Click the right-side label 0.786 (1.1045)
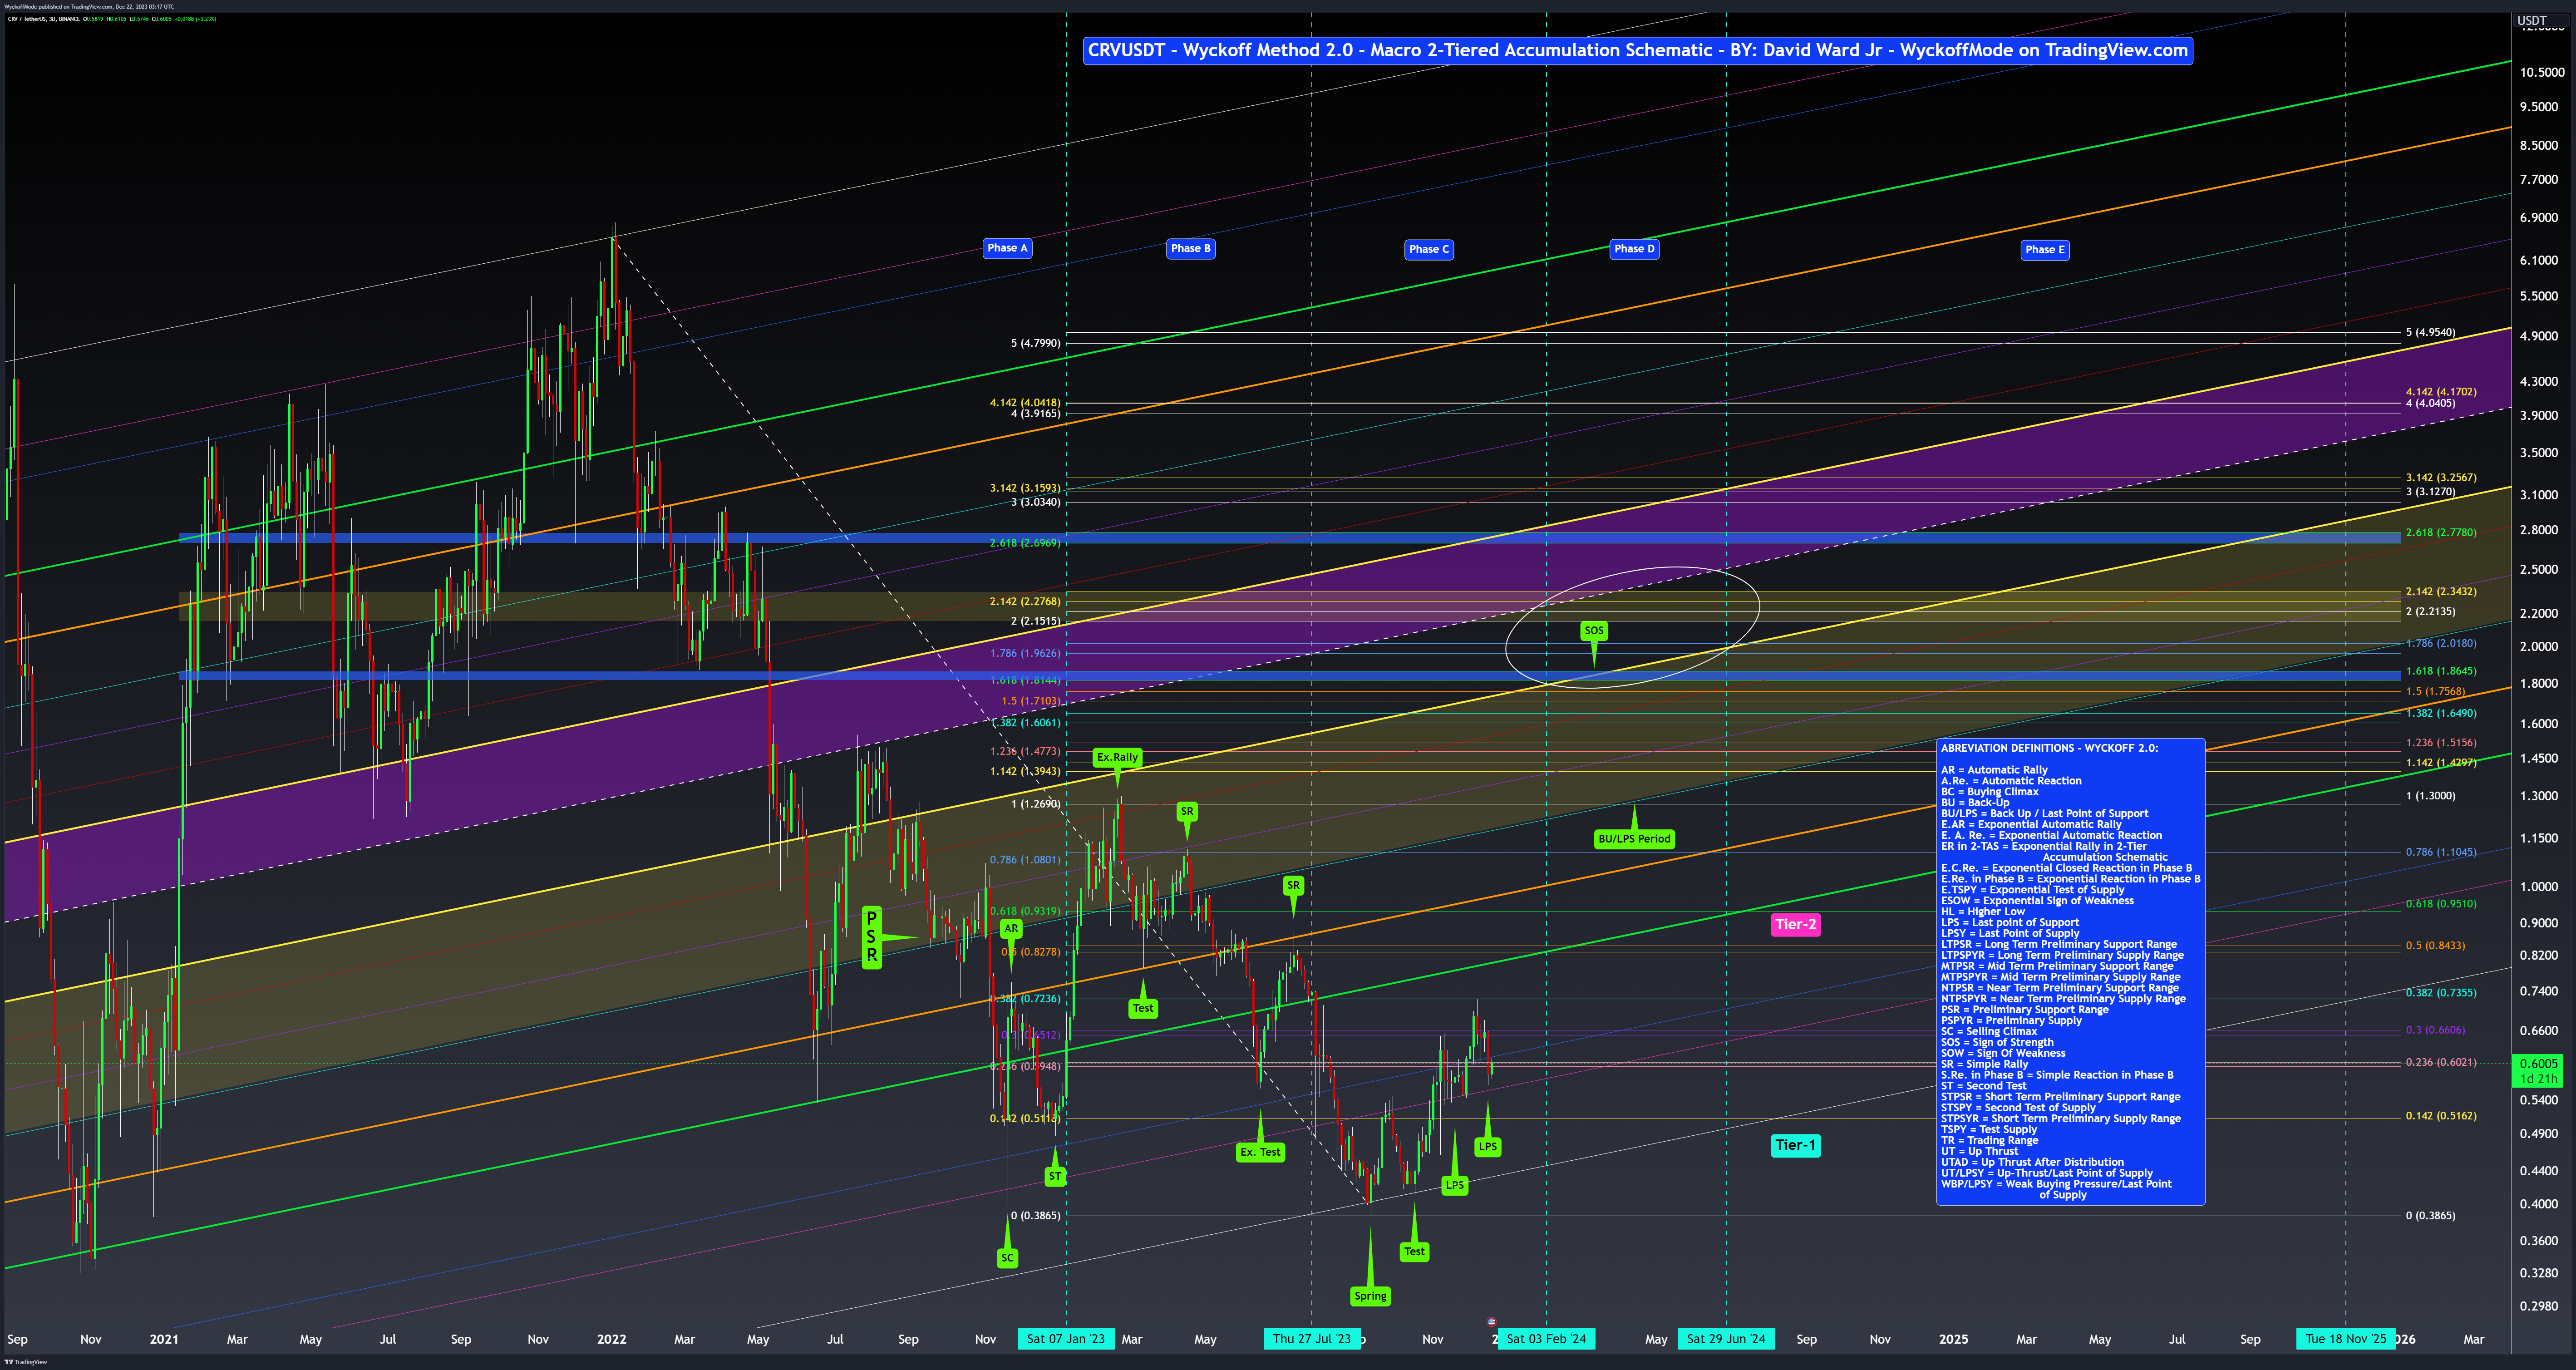 coord(2441,852)
